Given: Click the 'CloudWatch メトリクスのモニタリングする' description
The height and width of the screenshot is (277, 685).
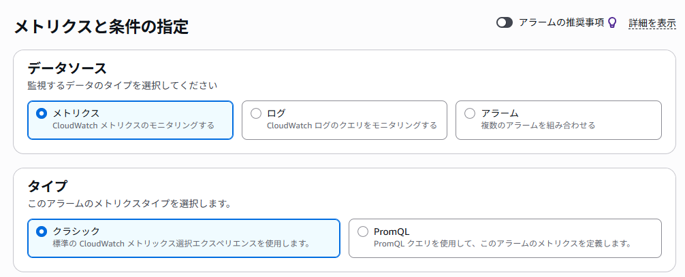Looking at the screenshot, I should pyautogui.click(x=133, y=126).
